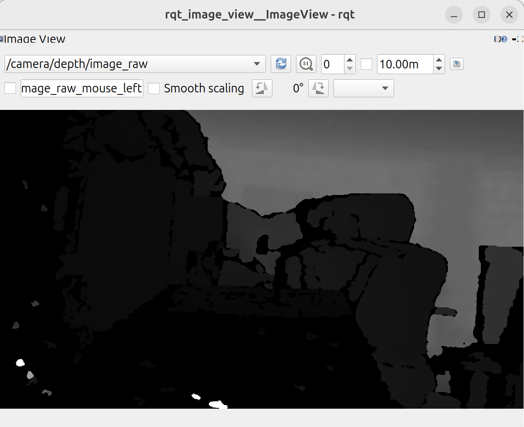Click the 'Smooth scaling' label
The width and height of the screenshot is (524, 427).
coord(204,88)
